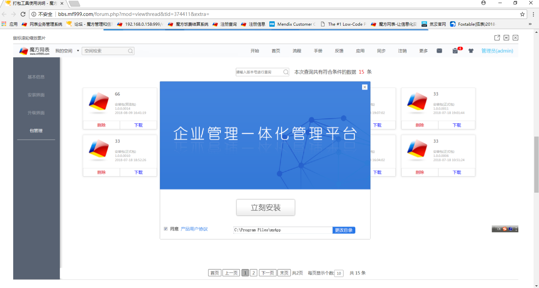Click the browser vertical scrollbar thumb
This screenshot has height=288, width=539.
[x=536, y=164]
